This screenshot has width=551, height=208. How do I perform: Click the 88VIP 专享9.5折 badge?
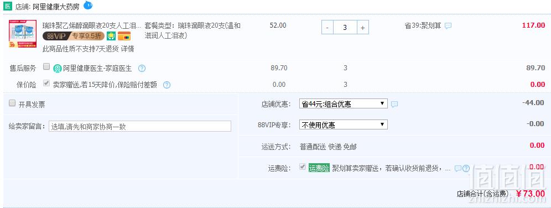(74, 36)
